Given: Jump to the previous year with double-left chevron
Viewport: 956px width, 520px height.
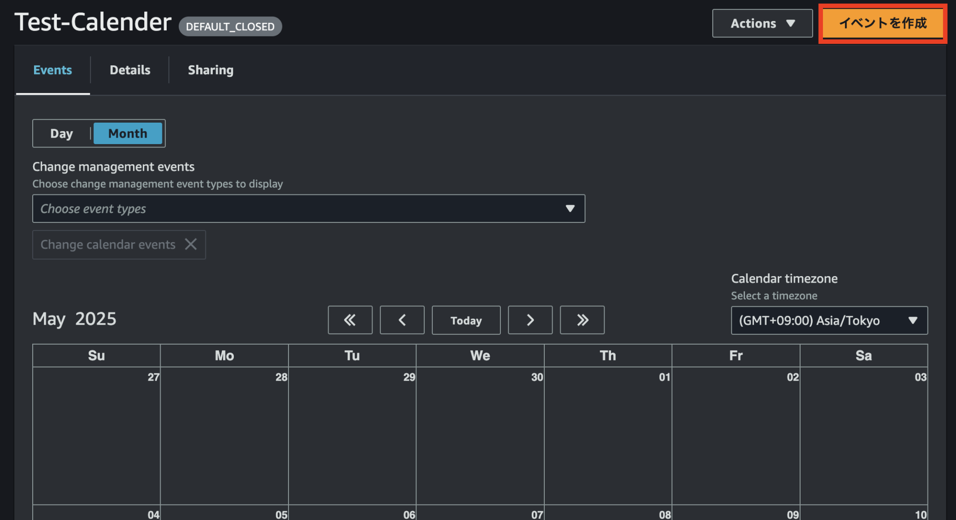Looking at the screenshot, I should click(x=350, y=320).
